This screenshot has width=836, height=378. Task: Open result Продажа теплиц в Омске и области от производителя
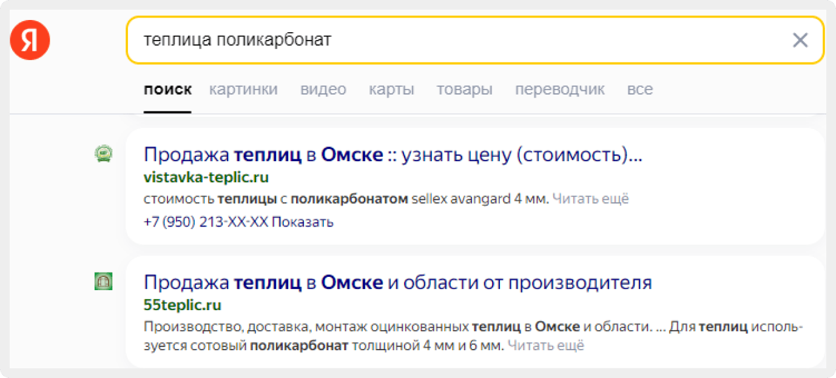pyautogui.click(x=398, y=282)
